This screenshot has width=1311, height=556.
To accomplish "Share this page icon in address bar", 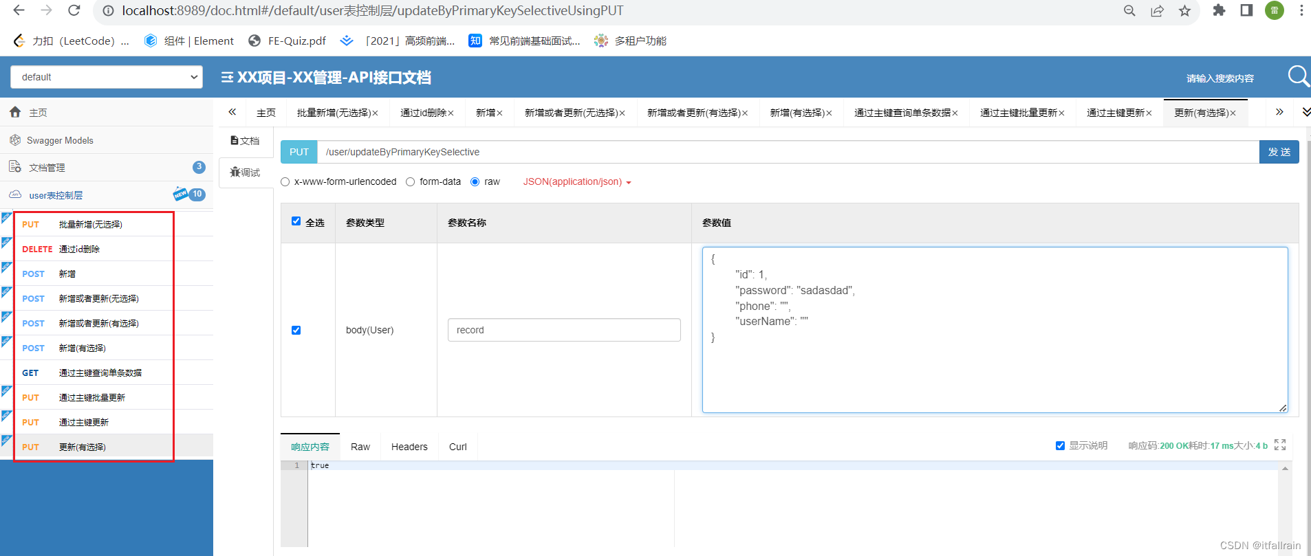I will pos(1158,11).
